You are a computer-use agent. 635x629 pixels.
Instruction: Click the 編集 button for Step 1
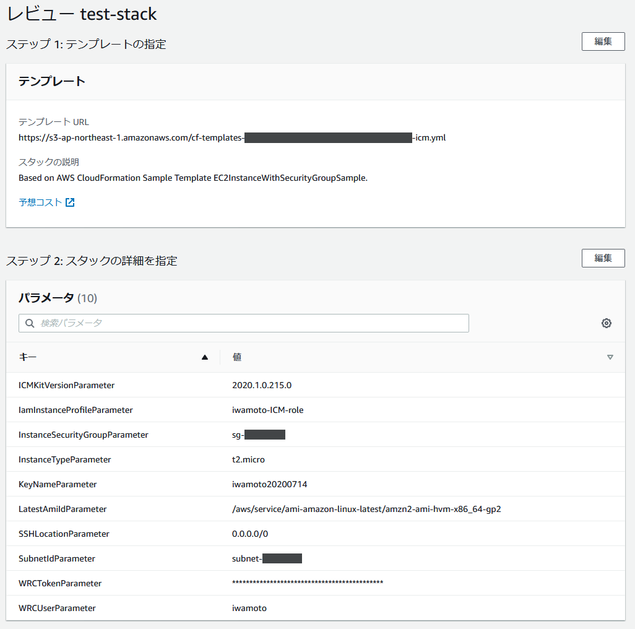click(x=603, y=41)
